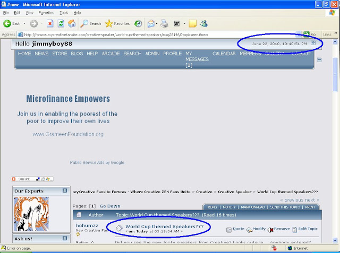Click the SHARE bookmark button
This screenshot has height=253, width=340.
click(x=32, y=179)
